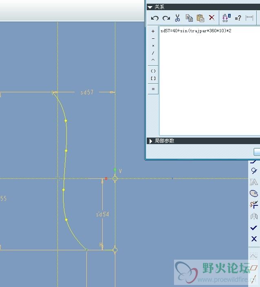
Task: Select the top spline endpoint
Action: (x=53, y=92)
